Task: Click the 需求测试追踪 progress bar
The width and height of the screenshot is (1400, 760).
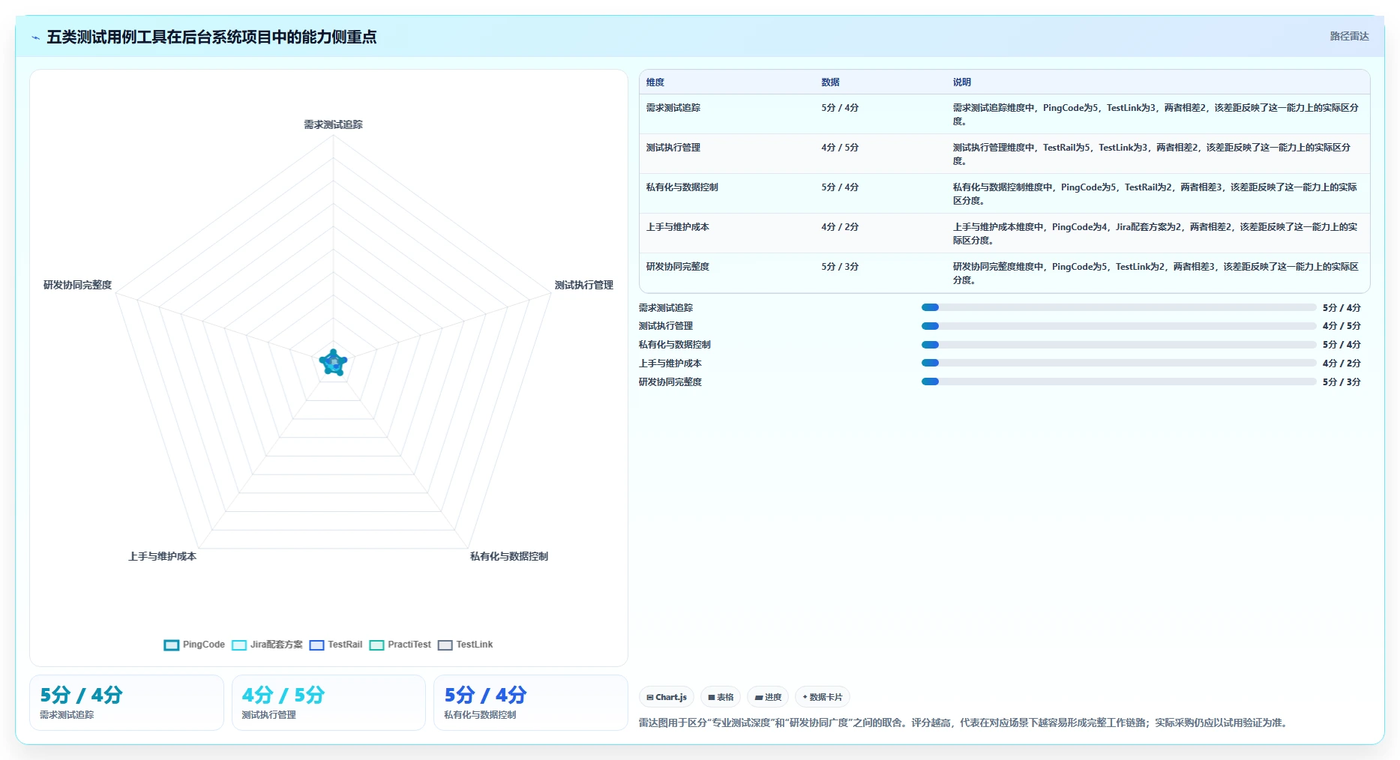Action: [1119, 307]
